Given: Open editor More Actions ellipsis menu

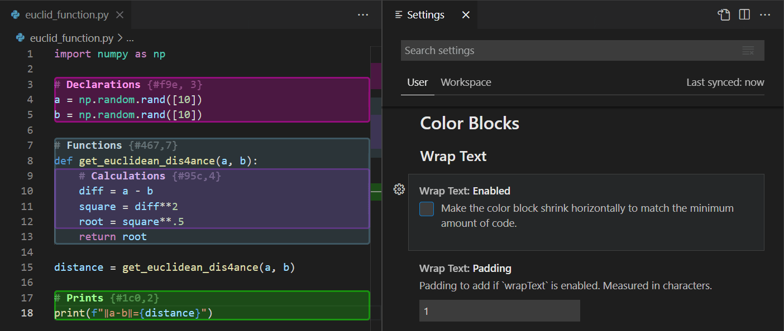Looking at the screenshot, I should [x=363, y=15].
